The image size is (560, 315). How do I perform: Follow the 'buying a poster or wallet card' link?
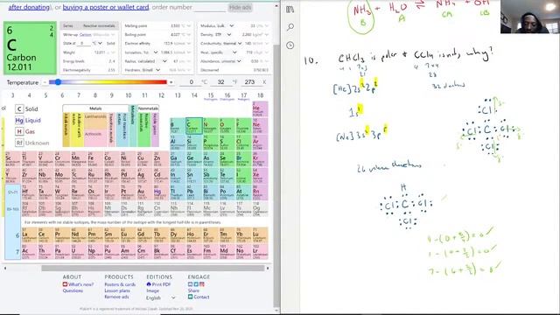(x=106, y=7)
